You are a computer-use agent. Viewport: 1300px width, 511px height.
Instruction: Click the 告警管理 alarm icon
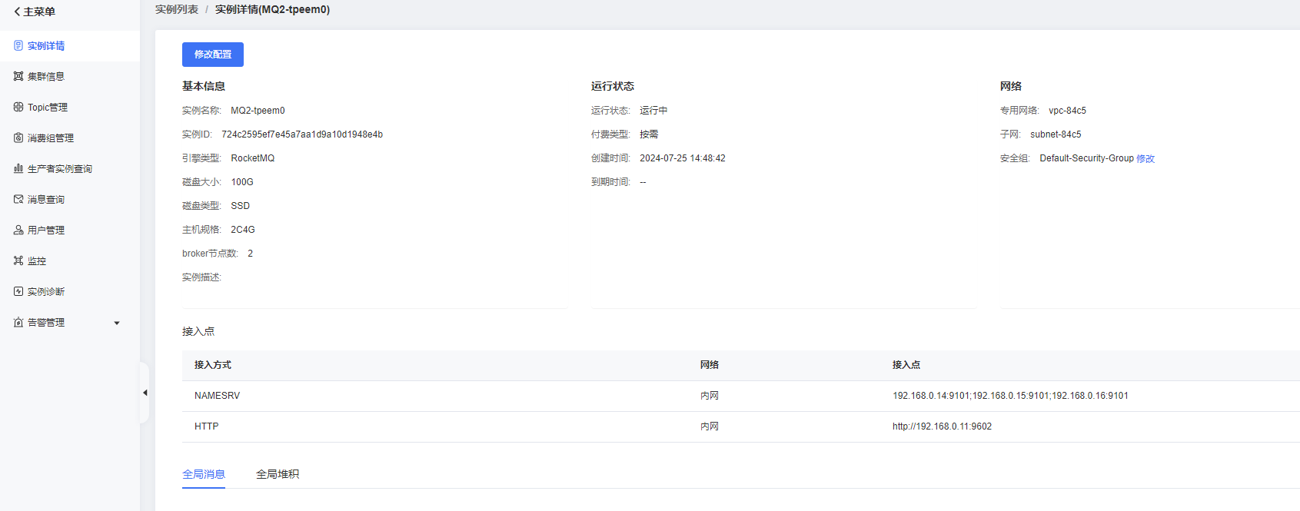(18, 323)
